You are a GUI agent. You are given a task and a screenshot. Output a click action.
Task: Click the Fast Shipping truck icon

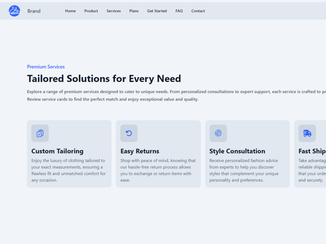pos(307,133)
